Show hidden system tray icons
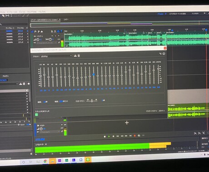 pyautogui.click(x=202, y=155)
